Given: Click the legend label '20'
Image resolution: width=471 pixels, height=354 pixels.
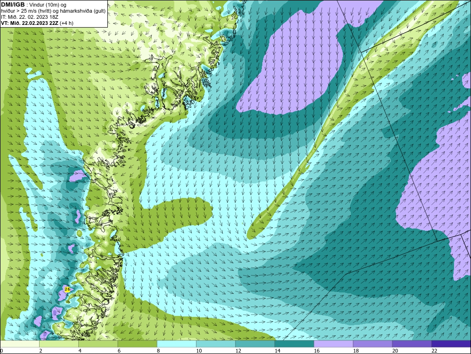Looking at the screenshot, I should (x=395, y=351).
